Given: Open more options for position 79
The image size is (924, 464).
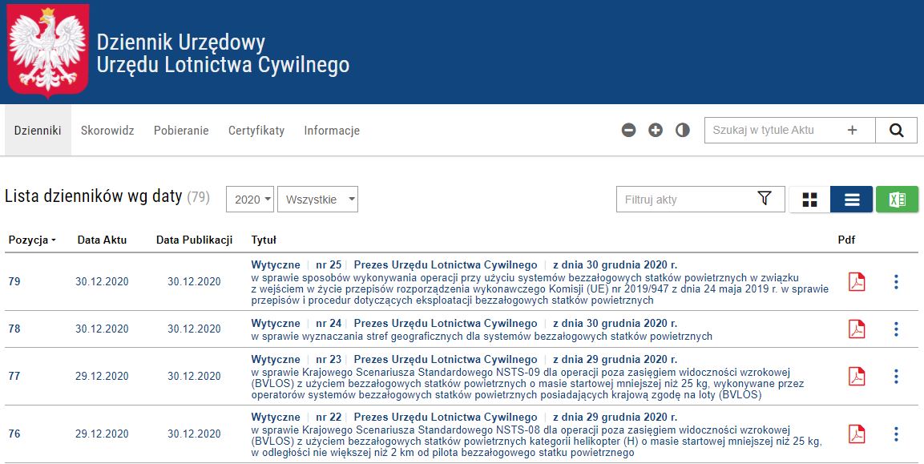Looking at the screenshot, I should [x=896, y=282].
